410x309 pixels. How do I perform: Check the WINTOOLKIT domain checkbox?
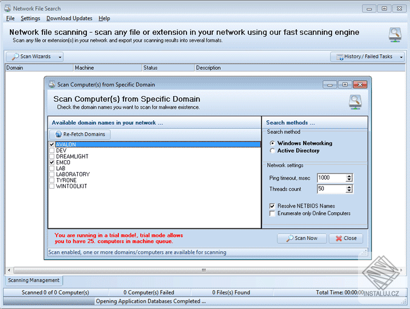(x=52, y=186)
